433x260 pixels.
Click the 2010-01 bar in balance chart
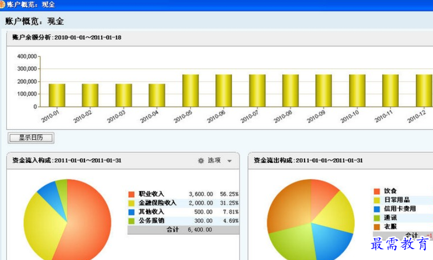57,95
